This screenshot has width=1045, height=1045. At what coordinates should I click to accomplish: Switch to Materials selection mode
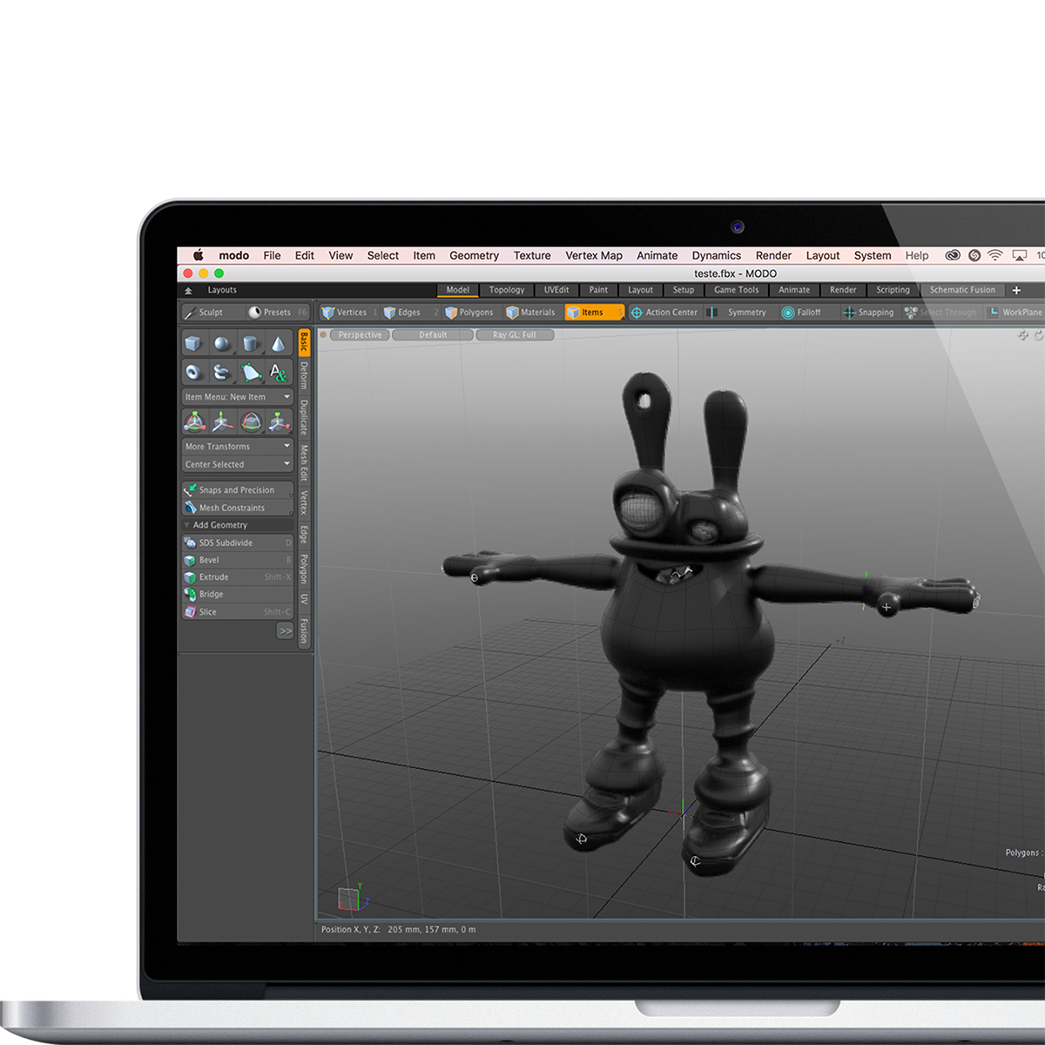coord(531,312)
